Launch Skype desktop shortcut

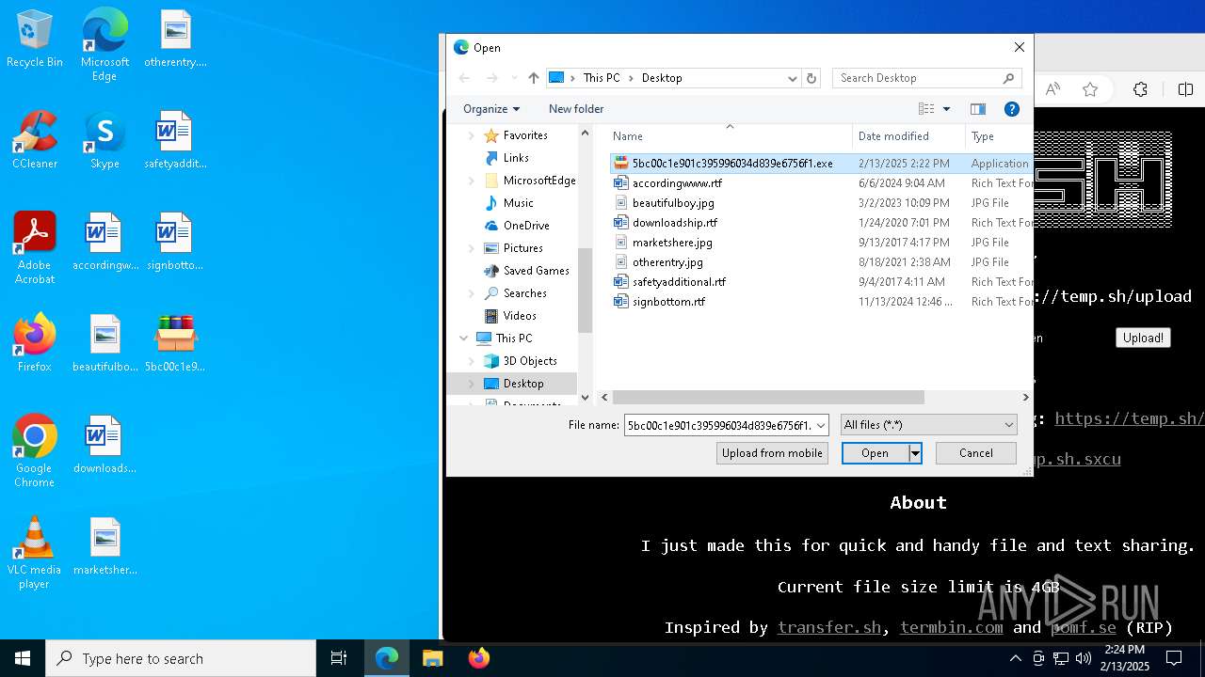(x=104, y=141)
